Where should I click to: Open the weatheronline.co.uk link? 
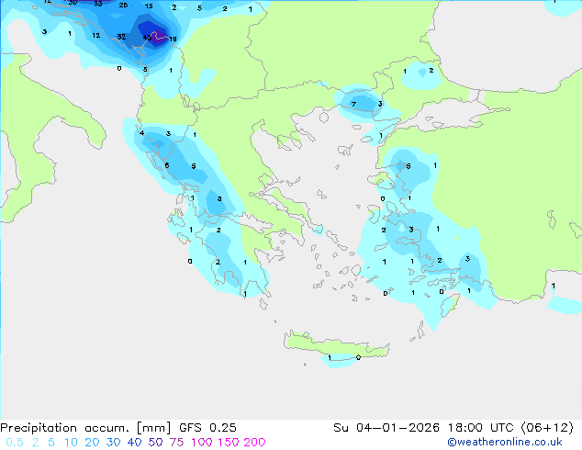point(505,442)
